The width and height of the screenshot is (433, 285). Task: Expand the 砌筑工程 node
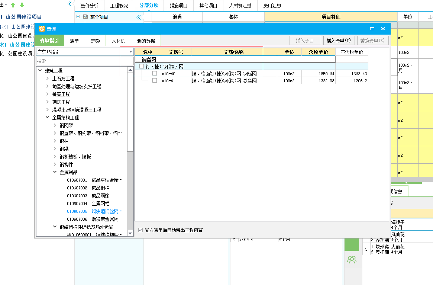click(x=48, y=102)
